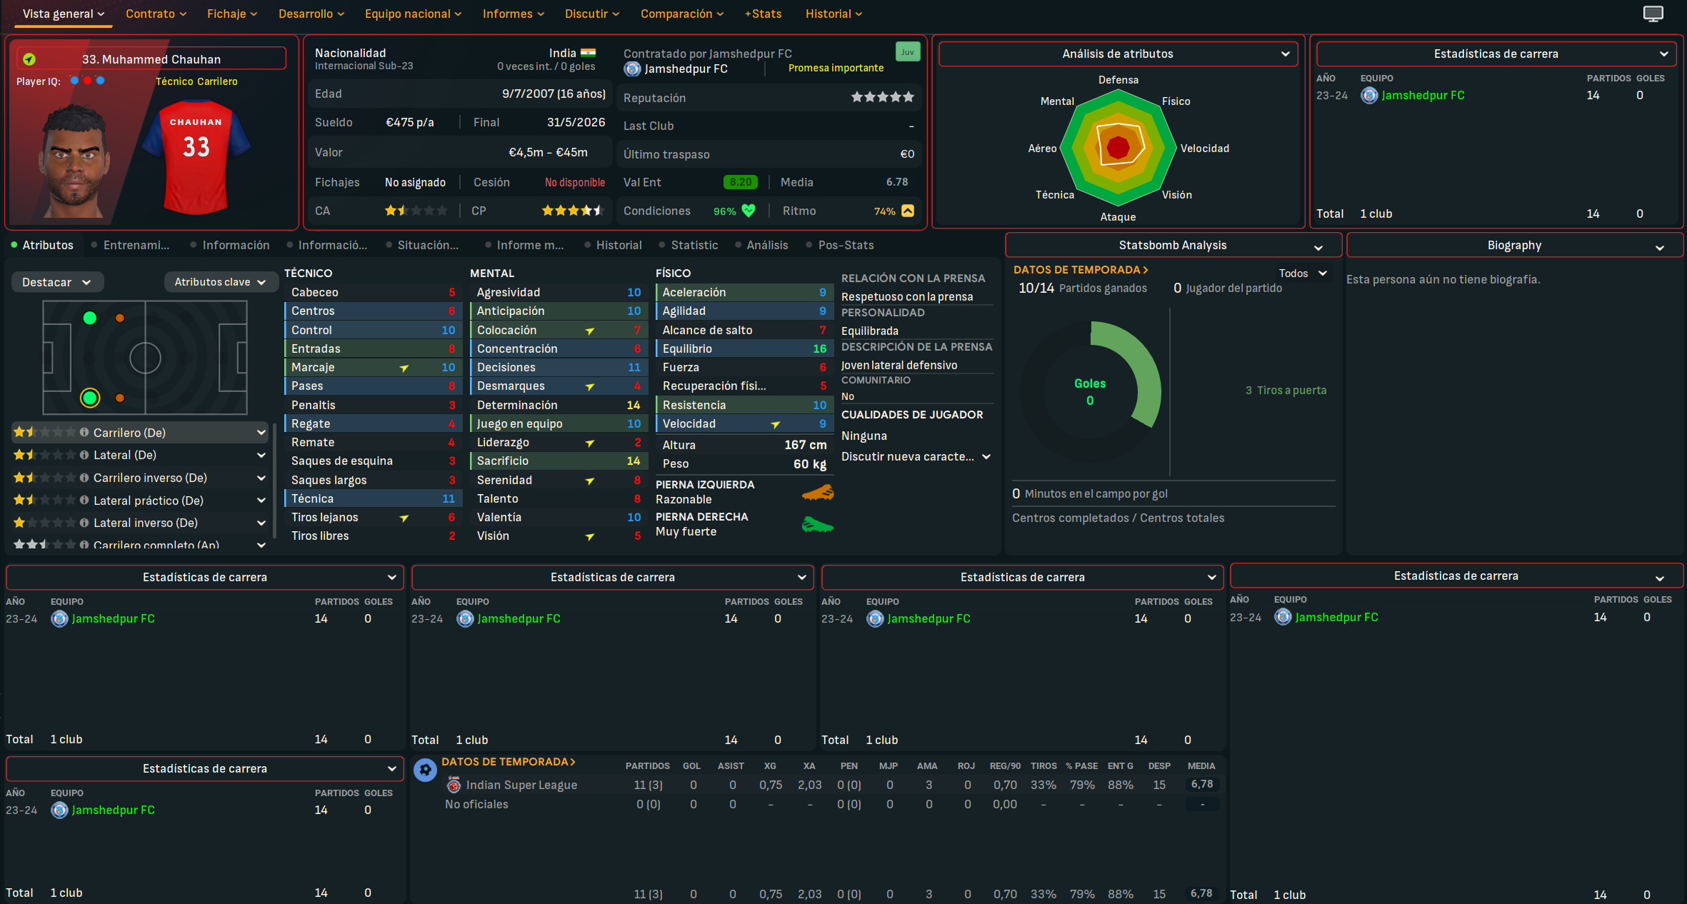This screenshot has width=1687, height=904.
Task: Click the red number 33 shirt image
Action: pyautogui.click(x=196, y=157)
